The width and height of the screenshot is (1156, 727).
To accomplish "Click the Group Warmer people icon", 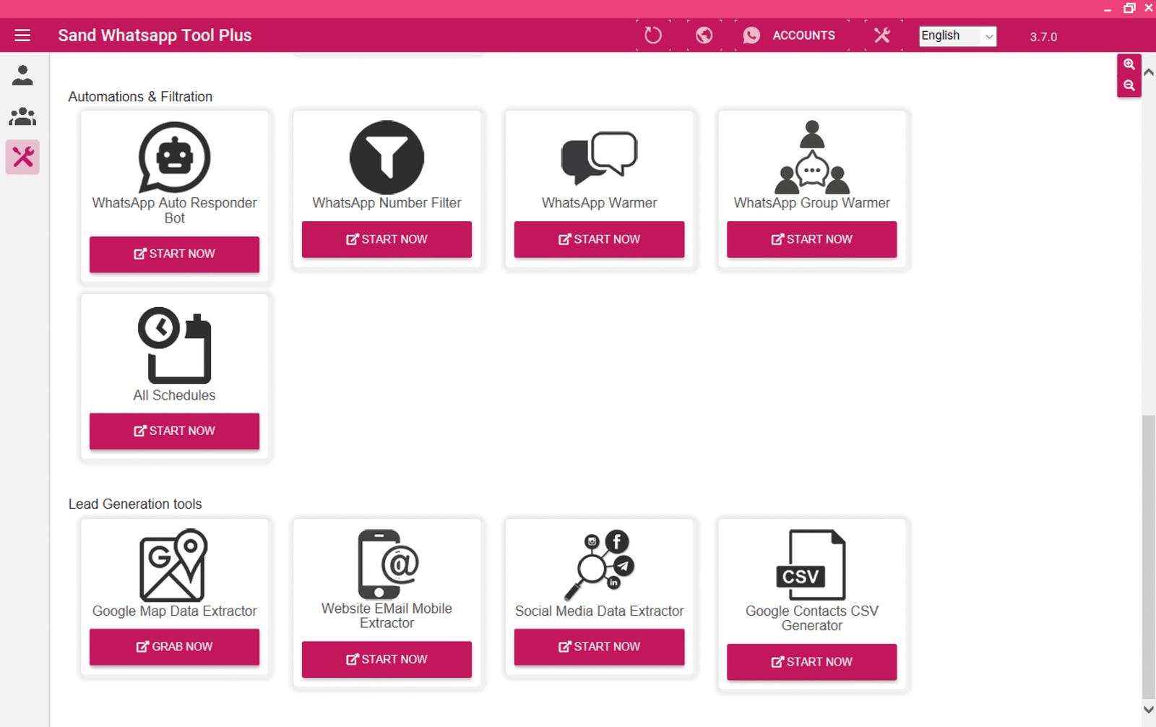I will tap(811, 157).
